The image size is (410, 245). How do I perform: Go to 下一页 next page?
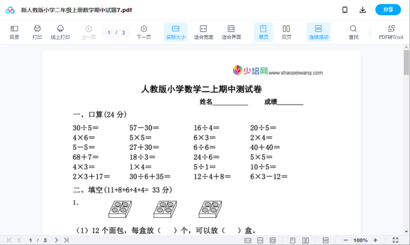(x=144, y=32)
